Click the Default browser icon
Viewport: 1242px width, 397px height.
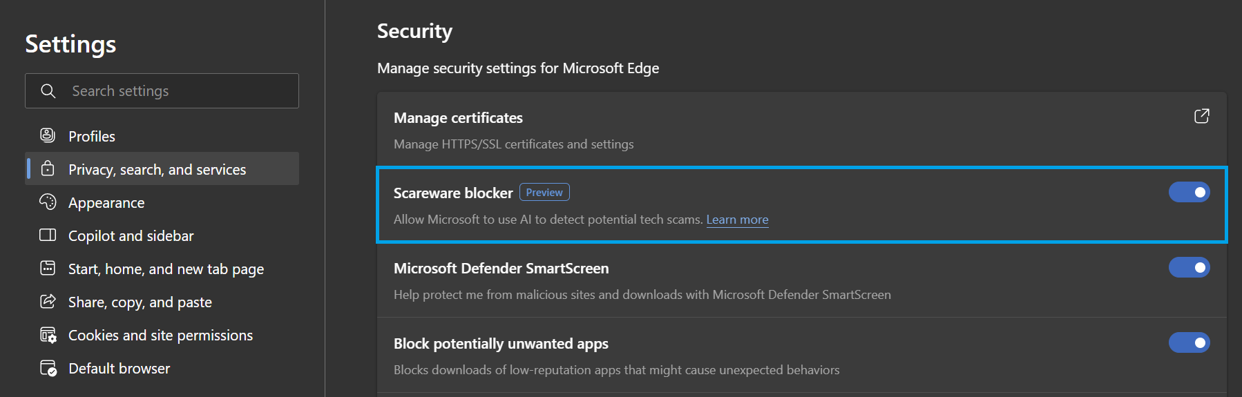tap(48, 368)
